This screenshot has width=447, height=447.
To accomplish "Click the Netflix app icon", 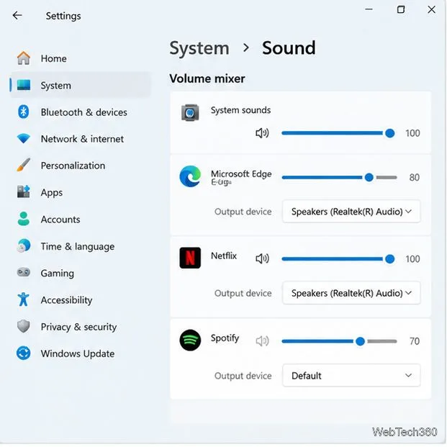I will coord(190,258).
